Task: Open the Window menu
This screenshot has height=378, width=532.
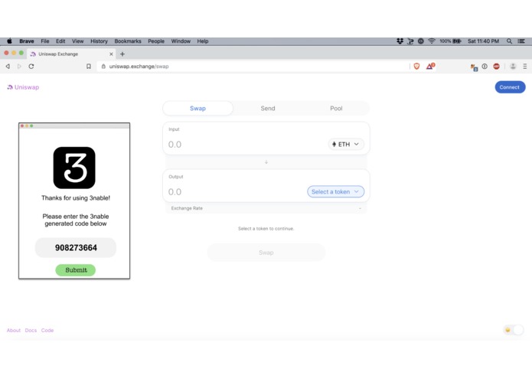Action: 181,41
